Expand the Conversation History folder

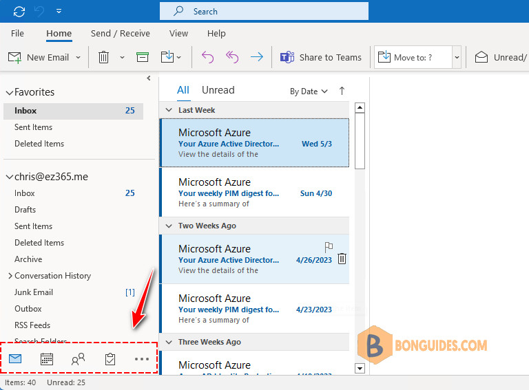(x=10, y=276)
